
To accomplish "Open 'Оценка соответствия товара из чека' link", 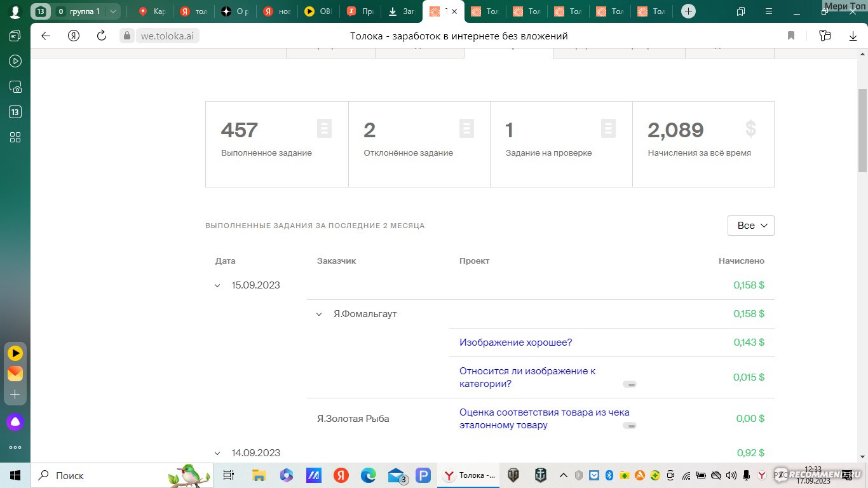I will tap(545, 419).
